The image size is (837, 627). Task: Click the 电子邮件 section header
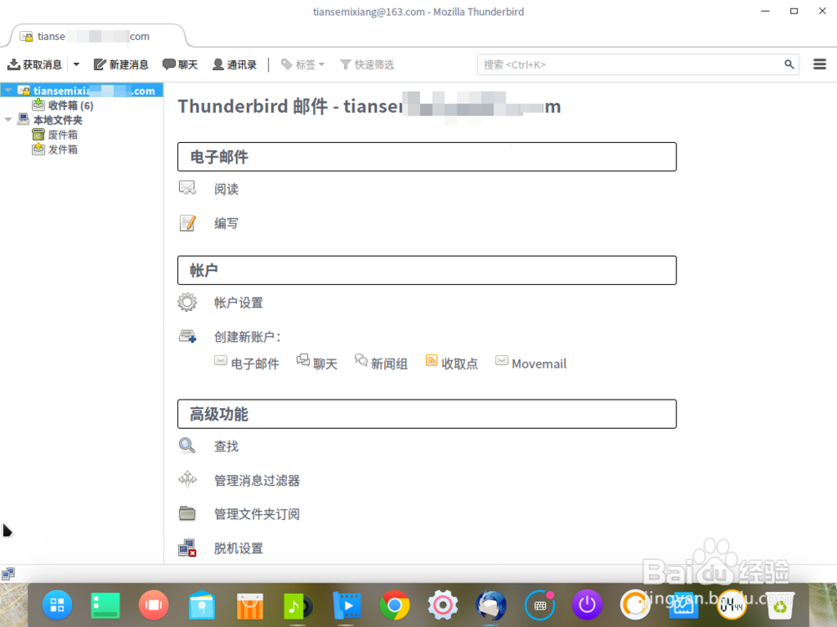point(427,157)
